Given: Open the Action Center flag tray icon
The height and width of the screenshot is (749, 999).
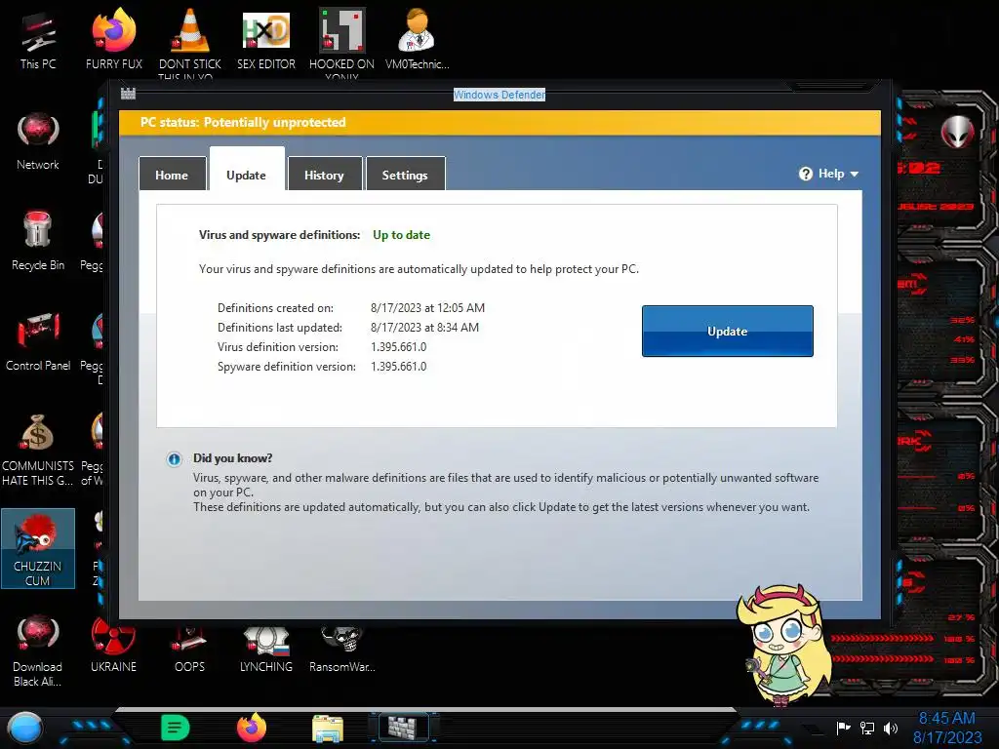Looking at the screenshot, I should coord(844,728).
